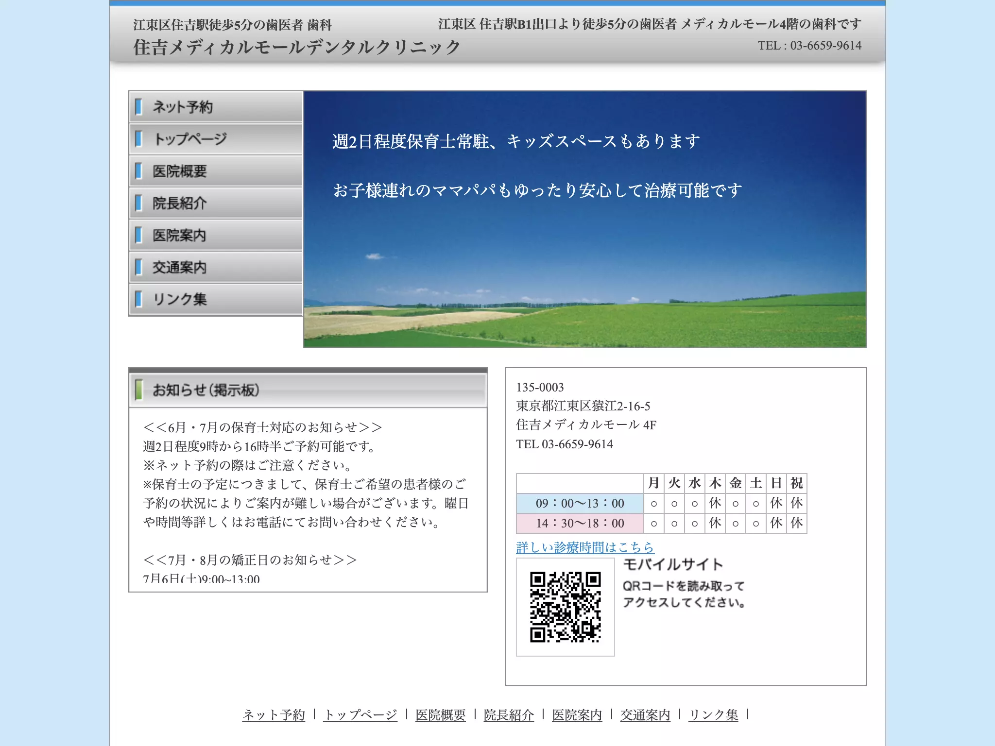Click the banner text 週2日程度保育士常駐、キッズスペースもあります

click(x=516, y=141)
